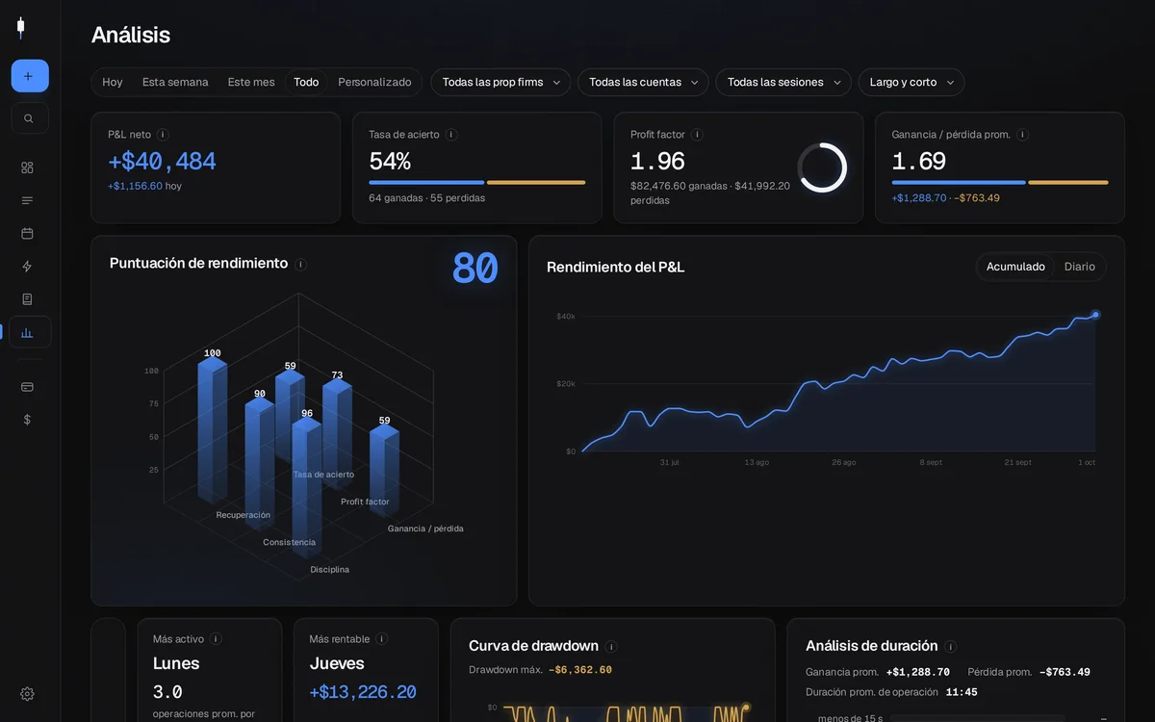Image resolution: width=1155 pixels, height=722 pixels.
Task: Show info for P&L neto
Action: pyautogui.click(x=163, y=135)
